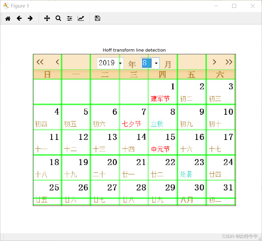Viewport: 262px width, 241px height.
Task: Click date 31 in the calendar
Action: click(228, 188)
